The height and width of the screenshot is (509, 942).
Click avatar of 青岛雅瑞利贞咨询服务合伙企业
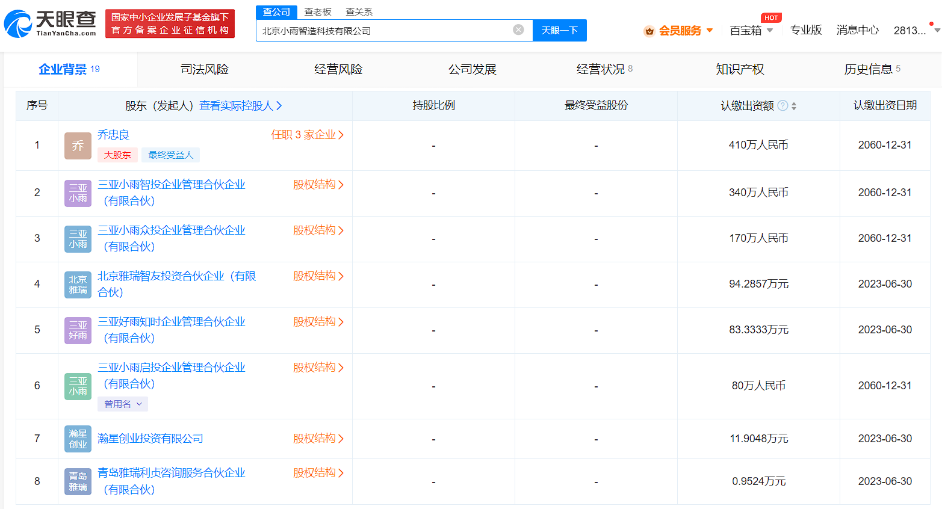(78, 481)
